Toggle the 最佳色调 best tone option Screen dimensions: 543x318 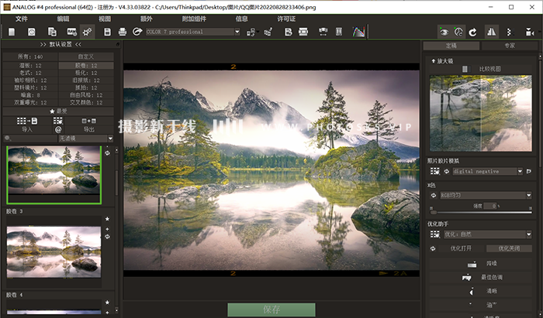tap(481, 277)
